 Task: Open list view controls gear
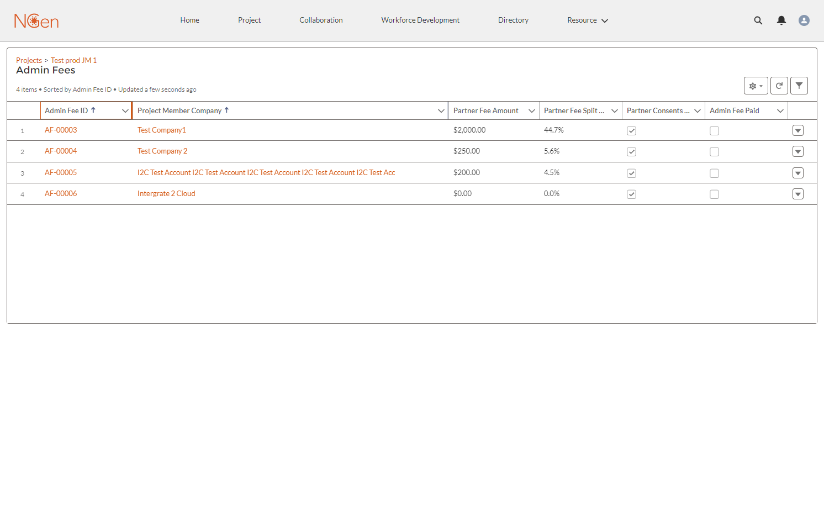[756, 86]
